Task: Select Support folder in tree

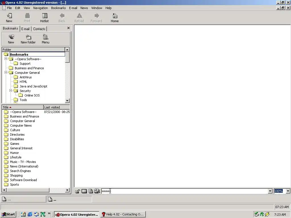Action: [x=25, y=64]
